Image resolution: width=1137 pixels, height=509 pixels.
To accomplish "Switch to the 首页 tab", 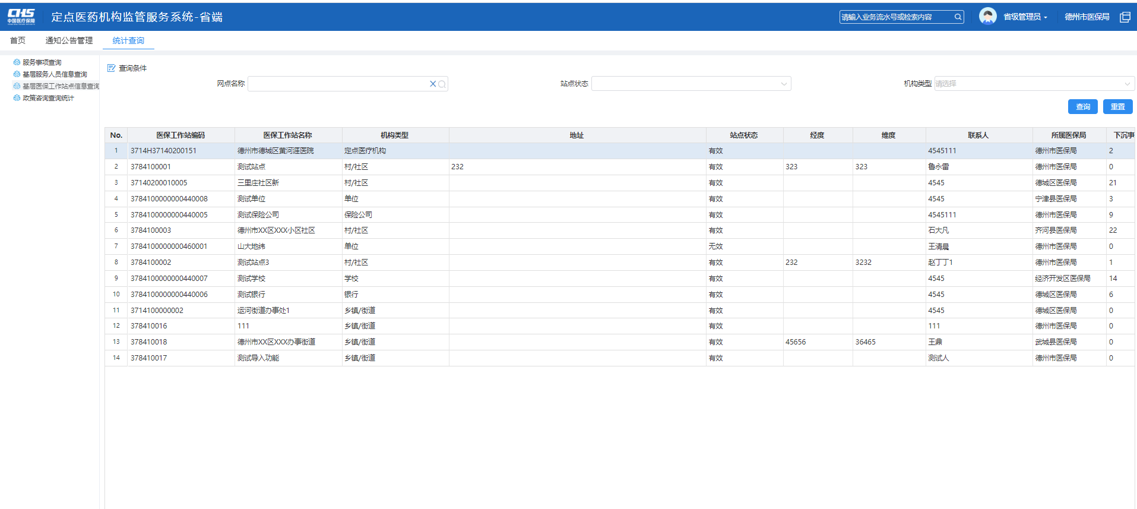I will [18, 40].
